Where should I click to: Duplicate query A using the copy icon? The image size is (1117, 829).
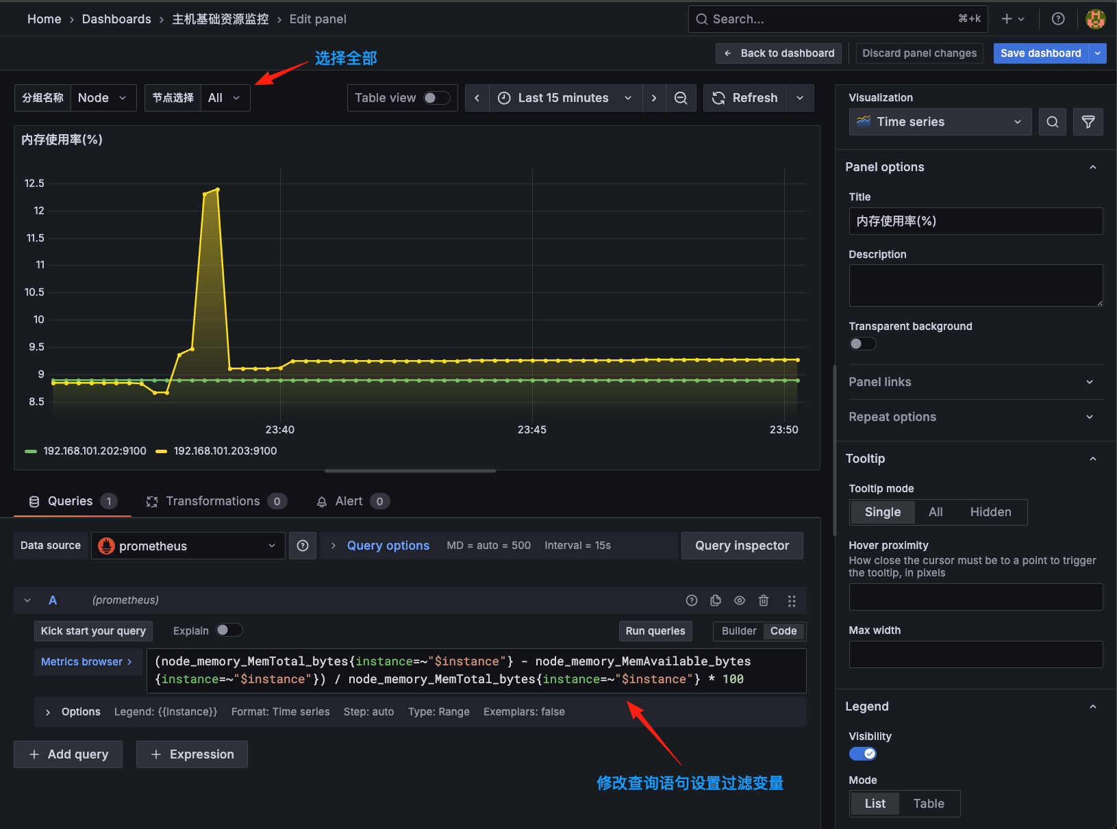coord(715,600)
